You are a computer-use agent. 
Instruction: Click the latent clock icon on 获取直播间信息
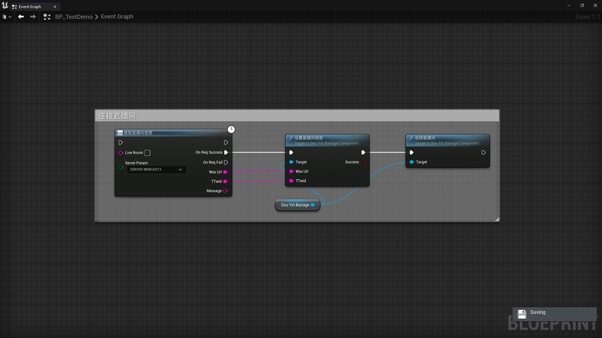pos(231,129)
